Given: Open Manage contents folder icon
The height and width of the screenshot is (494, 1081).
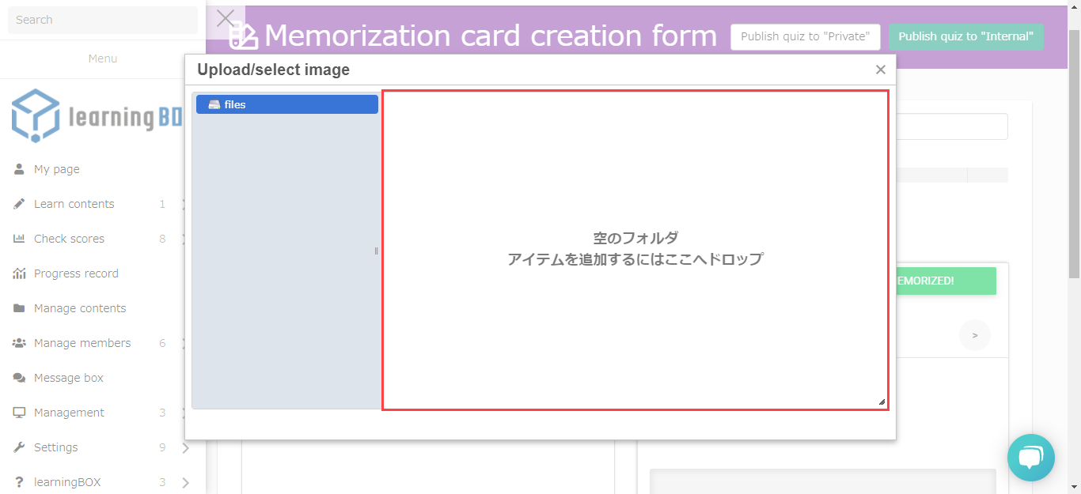Looking at the screenshot, I should [x=19, y=308].
